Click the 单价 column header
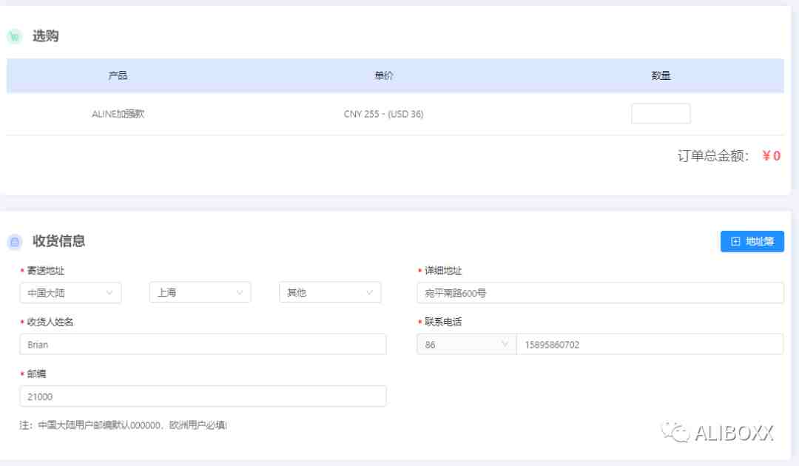This screenshot has width=799, height=466. coord(384,75)
